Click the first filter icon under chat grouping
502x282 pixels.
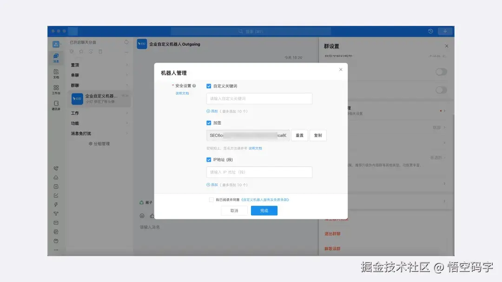tap(72, 52)
